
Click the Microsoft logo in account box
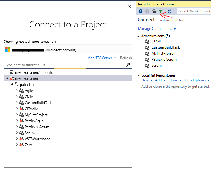click(8, 49)
